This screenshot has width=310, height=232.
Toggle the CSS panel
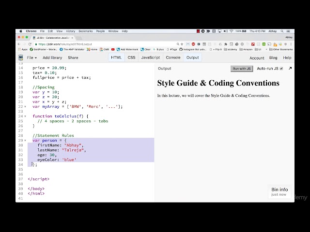[131, 58]
